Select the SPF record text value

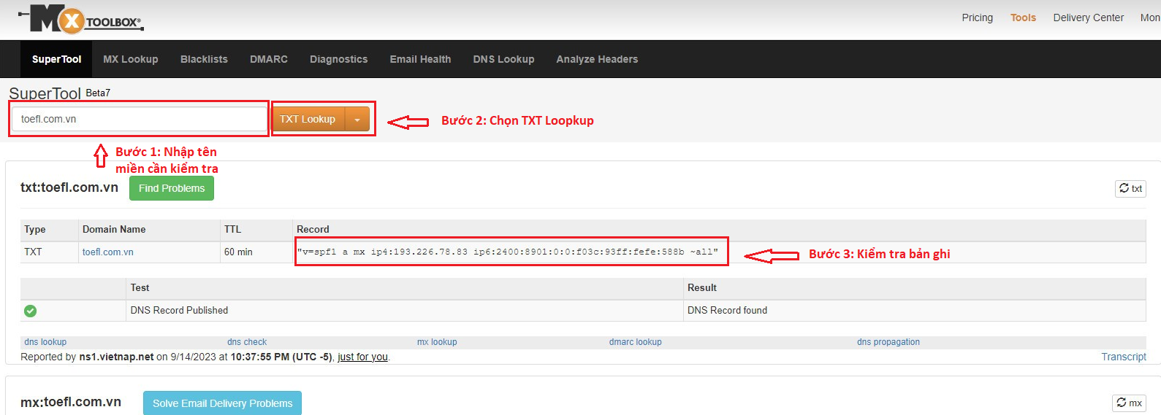[508, 252]
